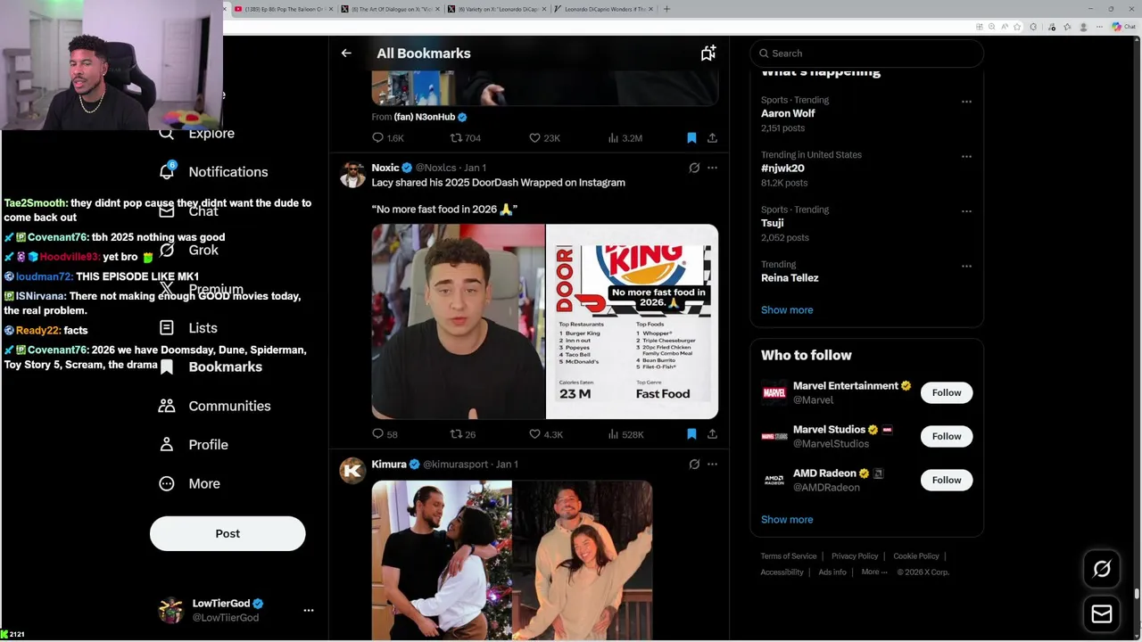View analytics for the 528K views post
1142x642 pixels.
[x=625, y=434]
